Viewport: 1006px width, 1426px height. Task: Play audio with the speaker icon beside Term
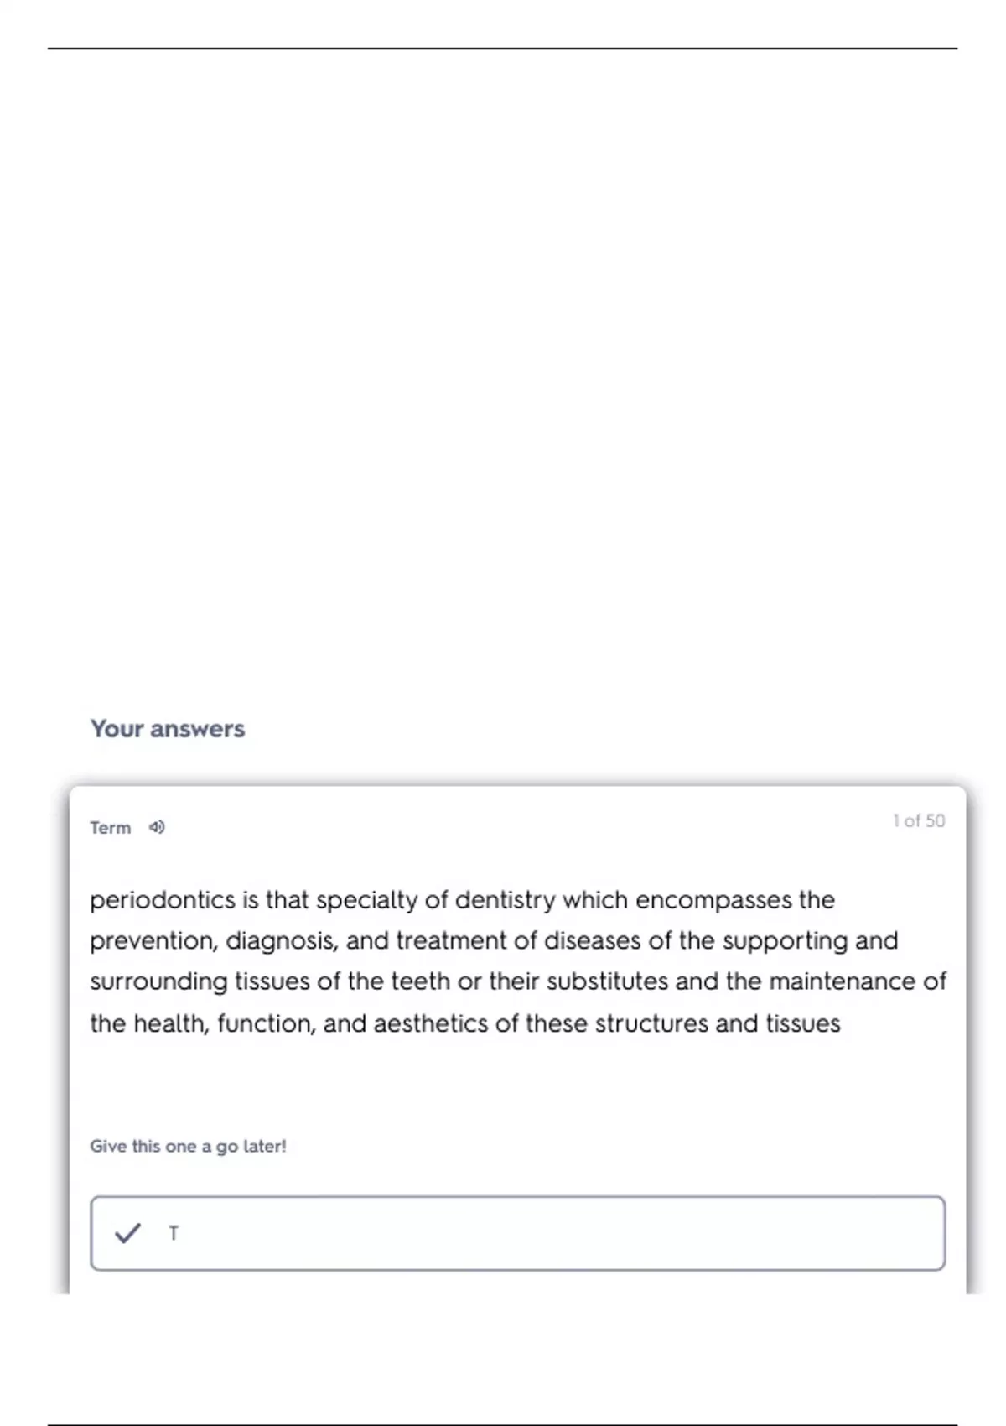pos(157,828)
